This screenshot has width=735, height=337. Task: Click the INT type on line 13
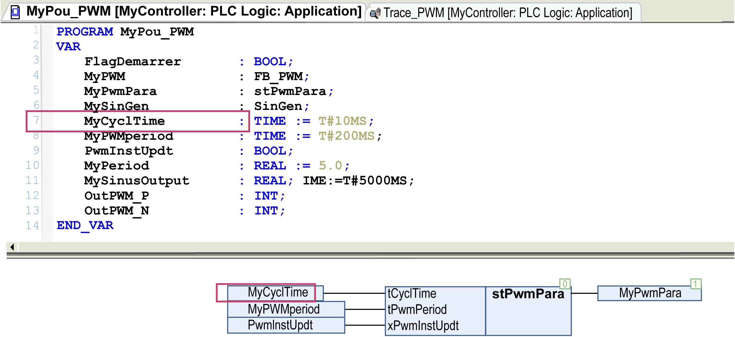pyautogui.click(x=266, y=211)
